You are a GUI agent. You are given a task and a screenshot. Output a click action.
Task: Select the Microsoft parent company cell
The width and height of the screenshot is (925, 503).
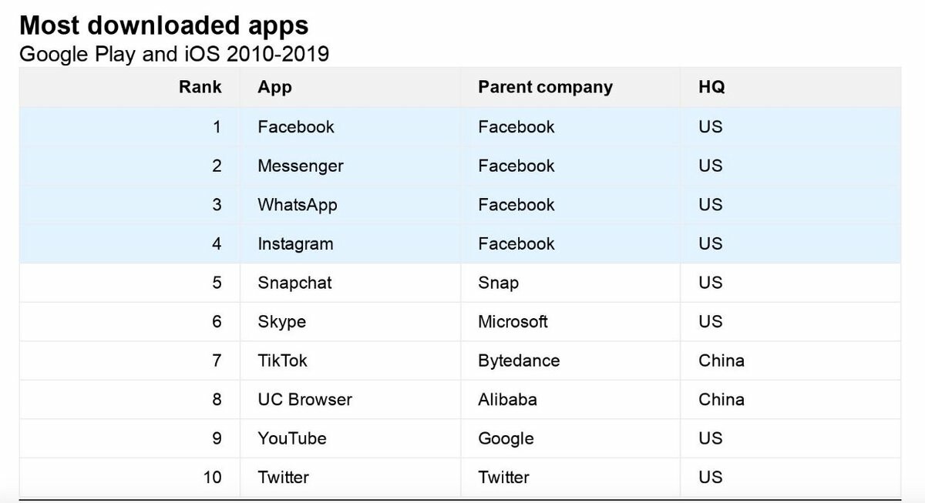tap(513, 322)
